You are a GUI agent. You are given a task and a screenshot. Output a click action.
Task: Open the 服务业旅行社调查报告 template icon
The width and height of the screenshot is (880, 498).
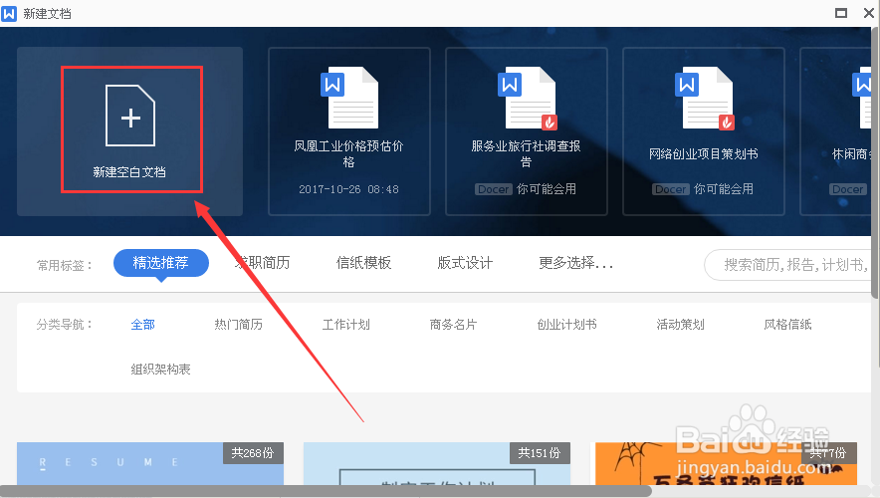[x=527, y=98]
